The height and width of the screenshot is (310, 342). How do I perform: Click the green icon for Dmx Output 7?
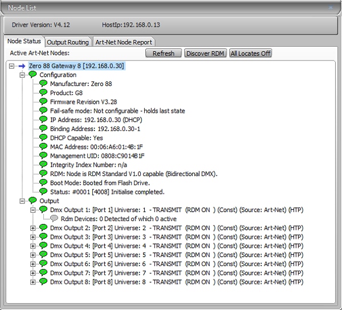43,272
